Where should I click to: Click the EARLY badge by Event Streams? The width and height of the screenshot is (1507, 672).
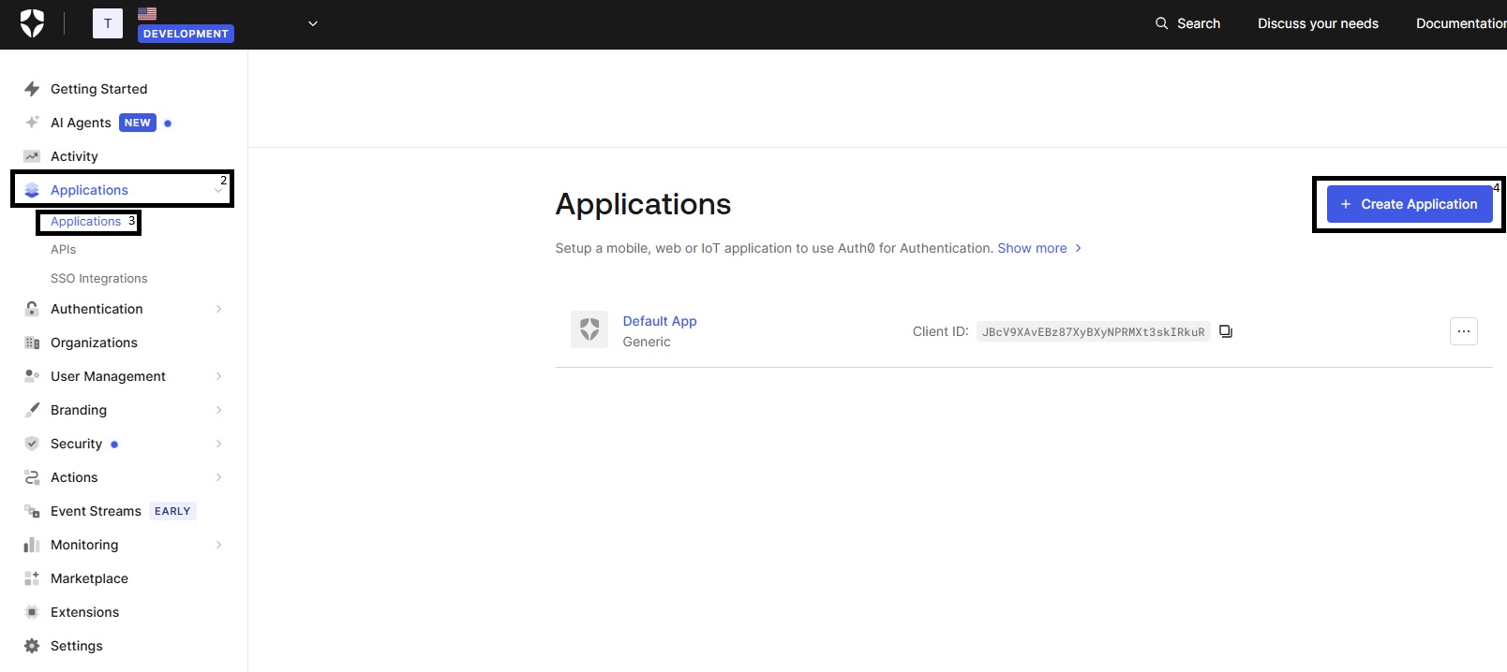pos(172,511)
